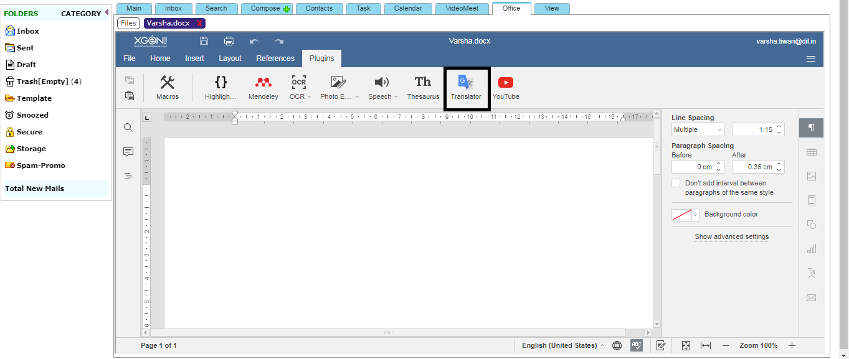Click the Spacing Before 0 cm field
Screen dimensions: 849x359
pyautogui.click(x=693, y=167)
